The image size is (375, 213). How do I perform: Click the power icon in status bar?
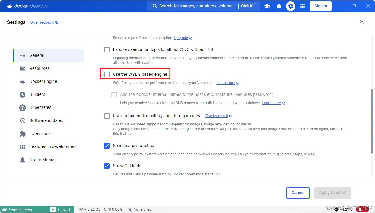click(65, 209)
